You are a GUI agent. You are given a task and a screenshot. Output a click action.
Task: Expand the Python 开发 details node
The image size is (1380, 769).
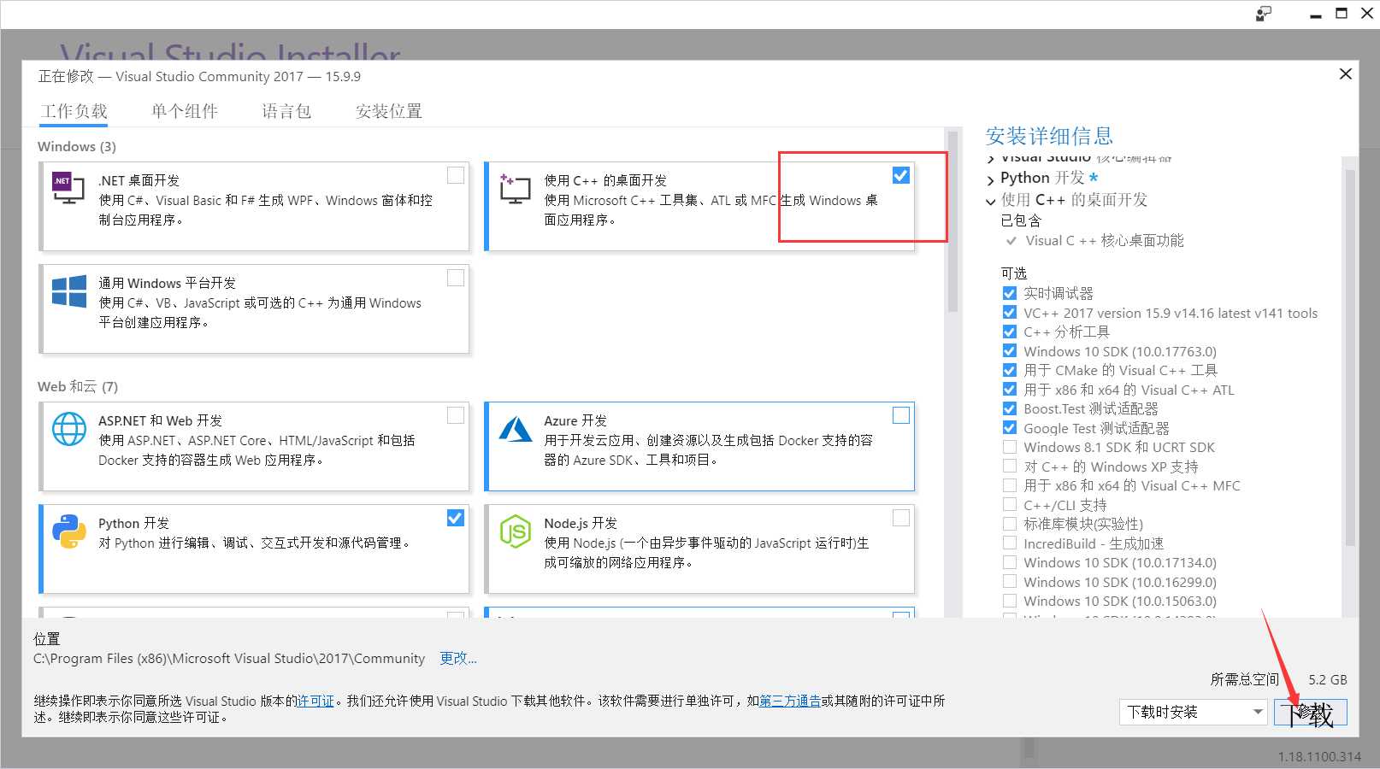click(991, 179)
